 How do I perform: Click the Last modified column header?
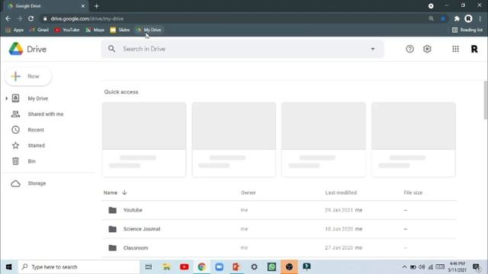click(341, 193)
